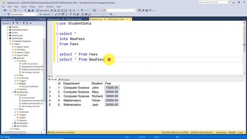Click the dbo.NewFees table icon
This screenshot has width=247, height=139.
click(15, 92)
